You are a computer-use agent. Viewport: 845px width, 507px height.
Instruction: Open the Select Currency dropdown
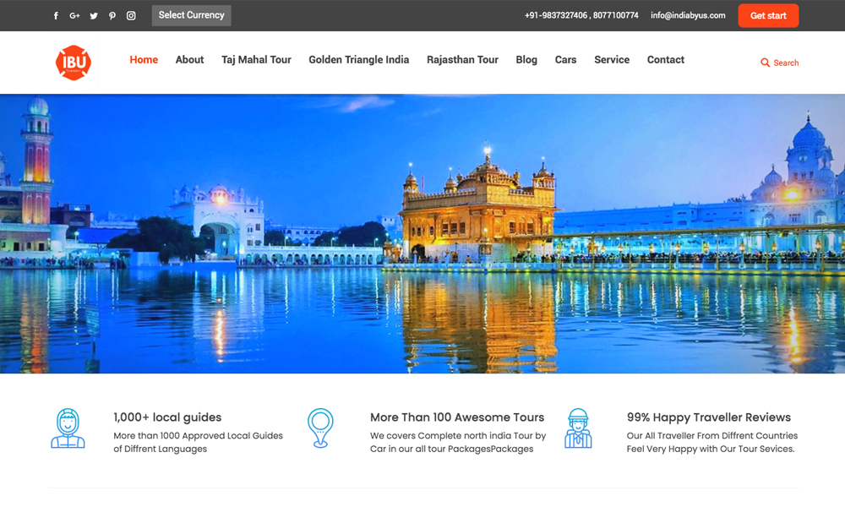tap(191, 15)
